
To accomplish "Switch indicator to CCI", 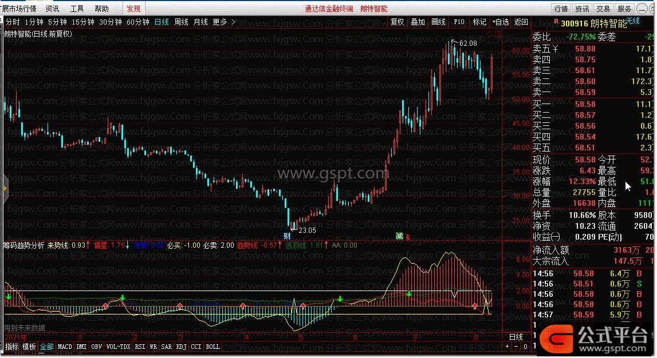I will coord(196,347).
